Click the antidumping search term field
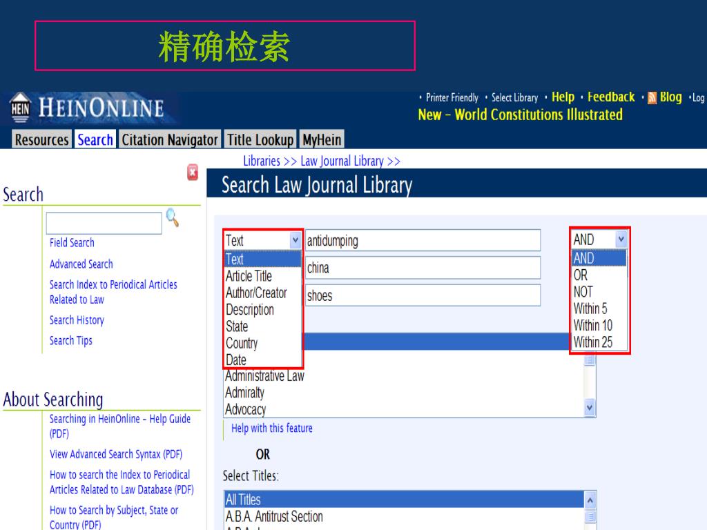The width and height of the screenshot is (707, 530). pos(423,240)
